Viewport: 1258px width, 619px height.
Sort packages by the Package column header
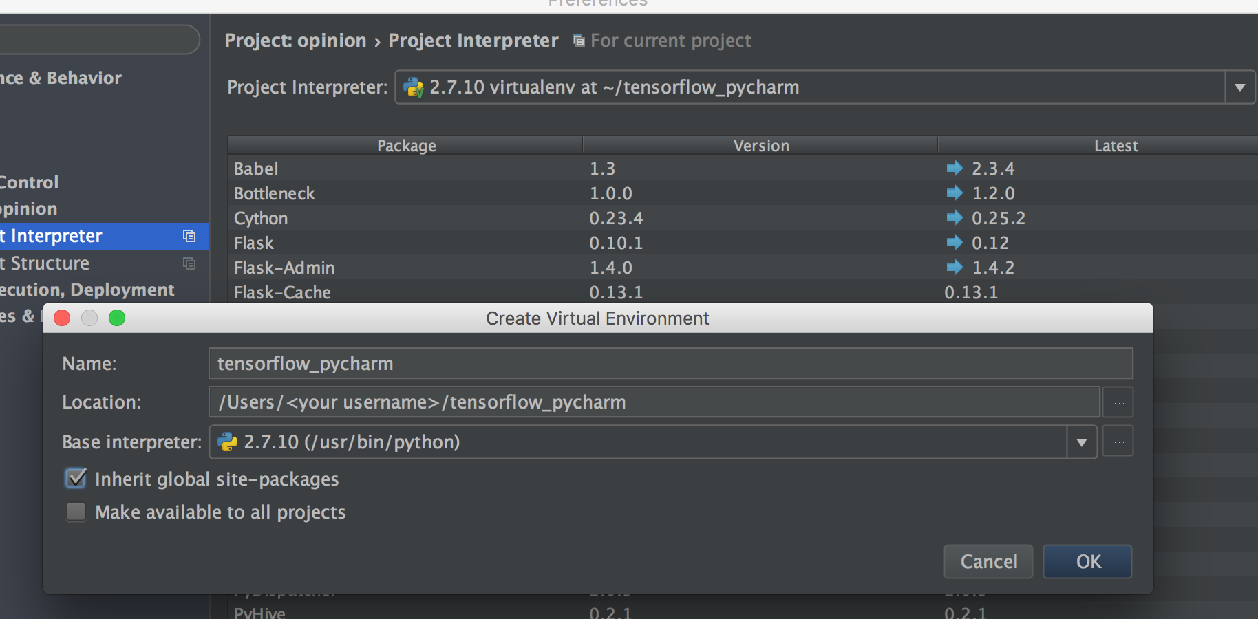pos(406,146)
